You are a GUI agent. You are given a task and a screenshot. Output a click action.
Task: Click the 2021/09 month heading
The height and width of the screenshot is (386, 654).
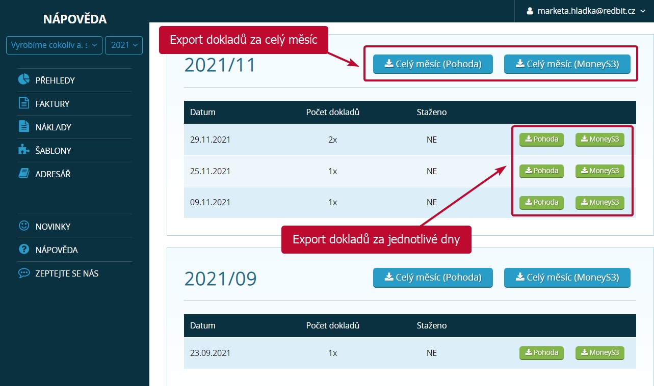221,279
